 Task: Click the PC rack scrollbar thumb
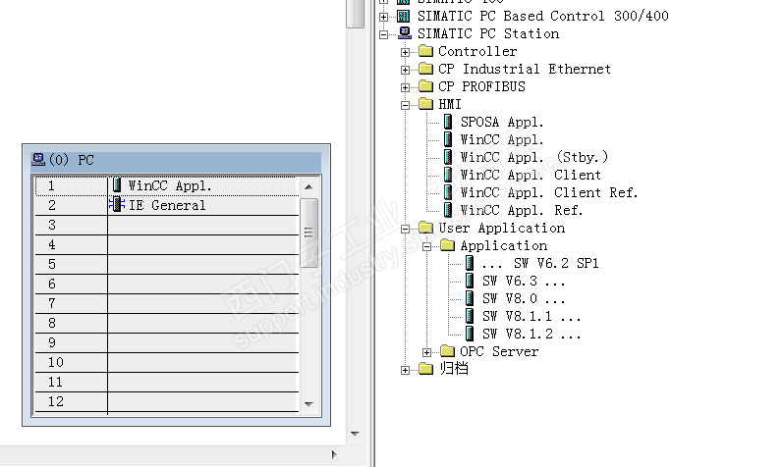tap(308, 233)
